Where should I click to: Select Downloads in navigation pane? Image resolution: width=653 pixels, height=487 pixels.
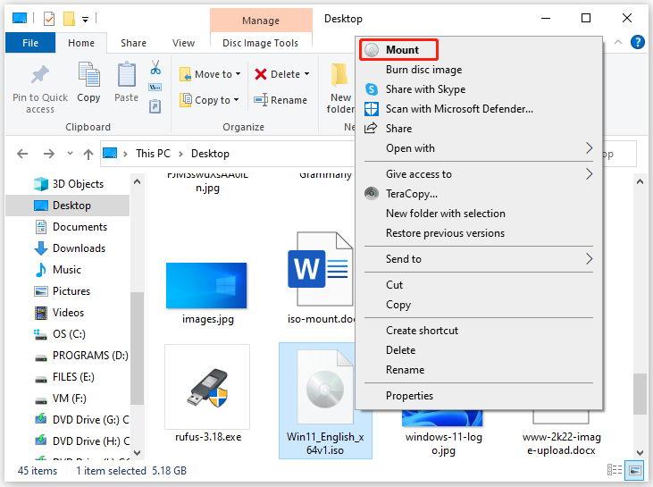point(79,248)
